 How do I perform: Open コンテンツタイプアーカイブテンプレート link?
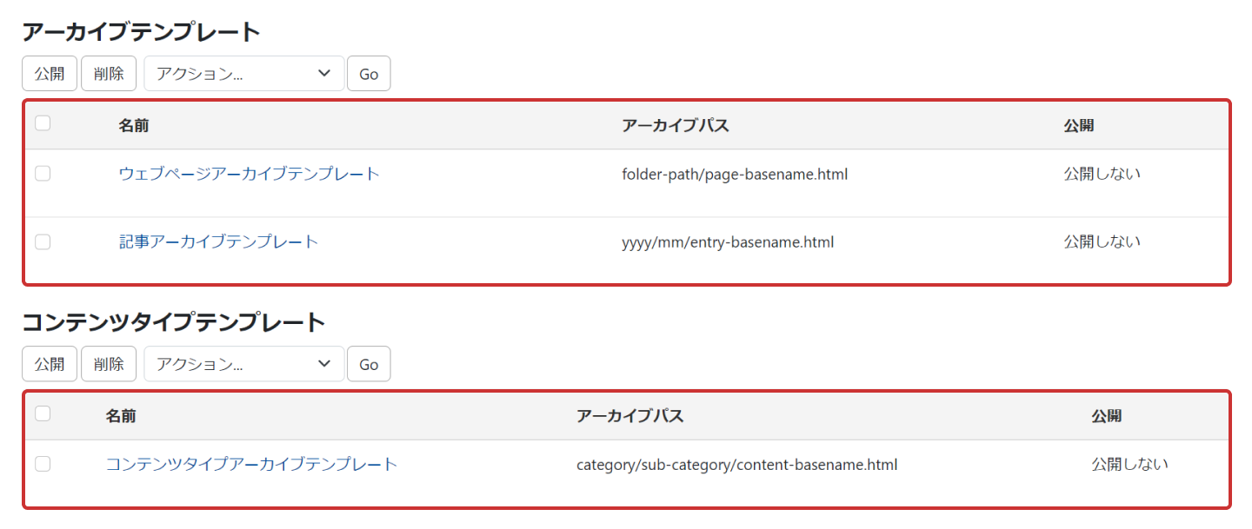(x=251, y=464)
